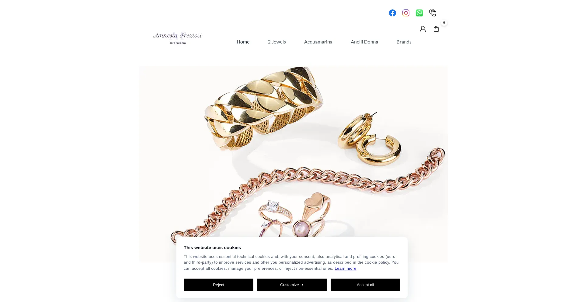Image resolution: width=584 pixels, height=302 pixels.
Task: Click the Amnesia Preziosi logo
Action: pyautogui.click(x=178, y=38)
